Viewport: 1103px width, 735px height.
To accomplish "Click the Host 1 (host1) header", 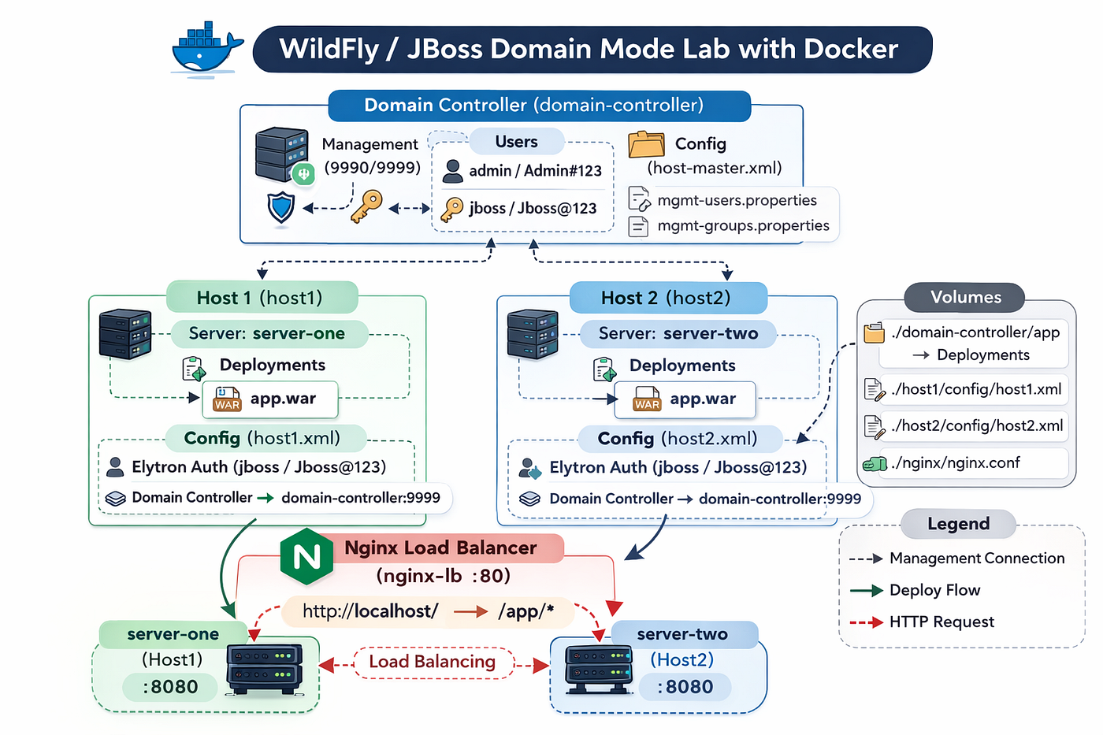I will 262,298.
